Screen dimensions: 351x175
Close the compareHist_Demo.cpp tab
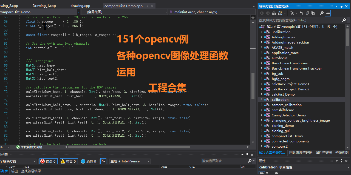(x=152, y=6)
